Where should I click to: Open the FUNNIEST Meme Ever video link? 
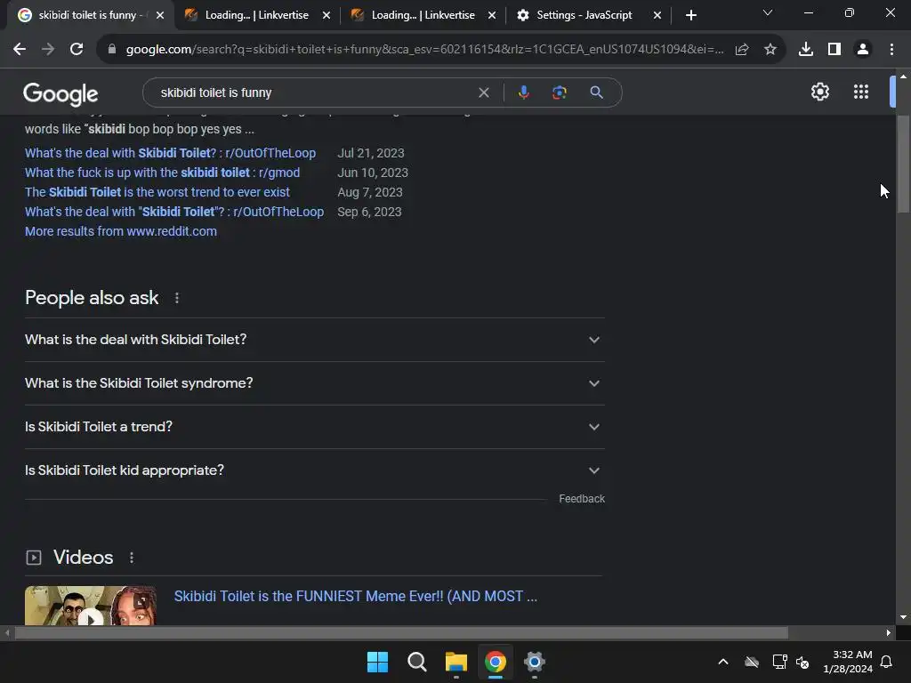356,597
